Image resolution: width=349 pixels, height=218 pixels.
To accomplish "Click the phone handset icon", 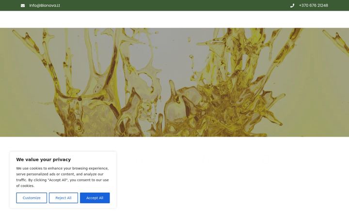I will click(x=292, y=5).
